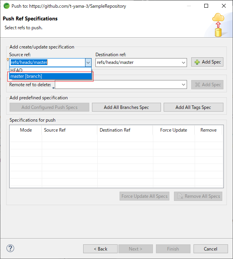233x259 pixels.
Task: Click the Next button
Action: tap(136, 249)
